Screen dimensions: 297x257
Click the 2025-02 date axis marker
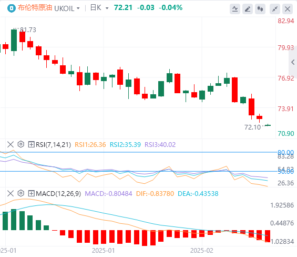pyautogui.click(x=201, y=251)
